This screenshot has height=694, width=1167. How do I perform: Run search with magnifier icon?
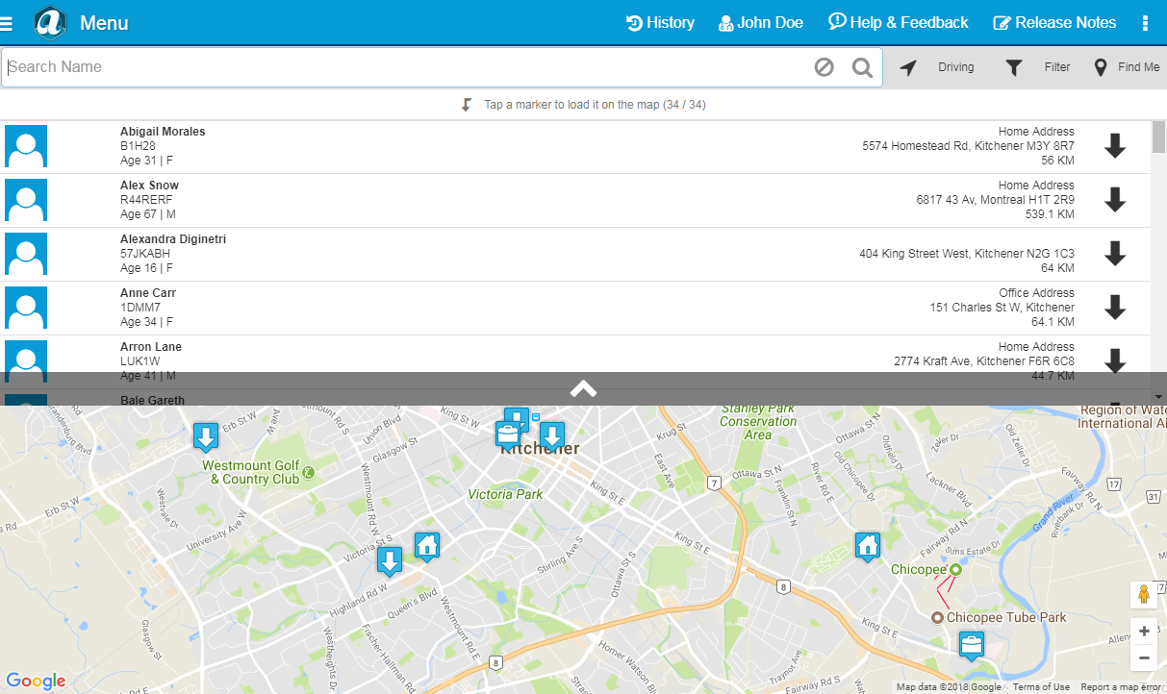click(x=863, y=67)
